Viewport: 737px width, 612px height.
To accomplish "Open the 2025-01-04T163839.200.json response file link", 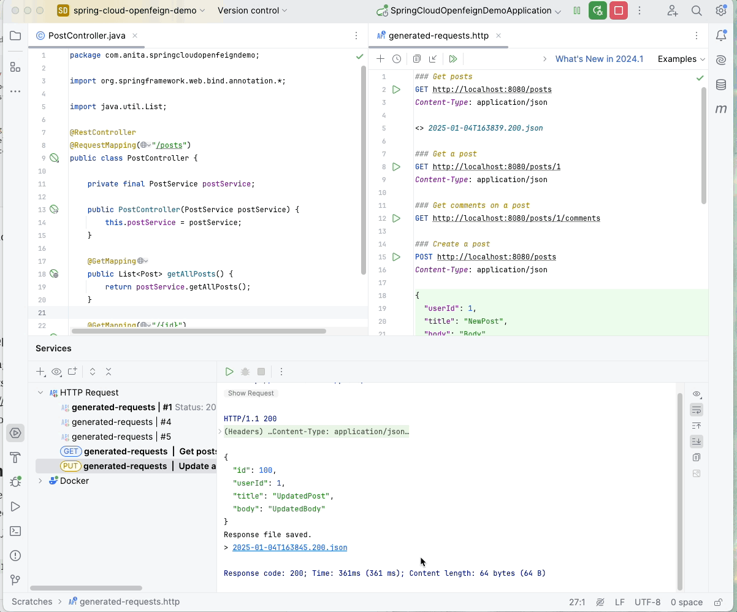I will click(x=486, y=128).
